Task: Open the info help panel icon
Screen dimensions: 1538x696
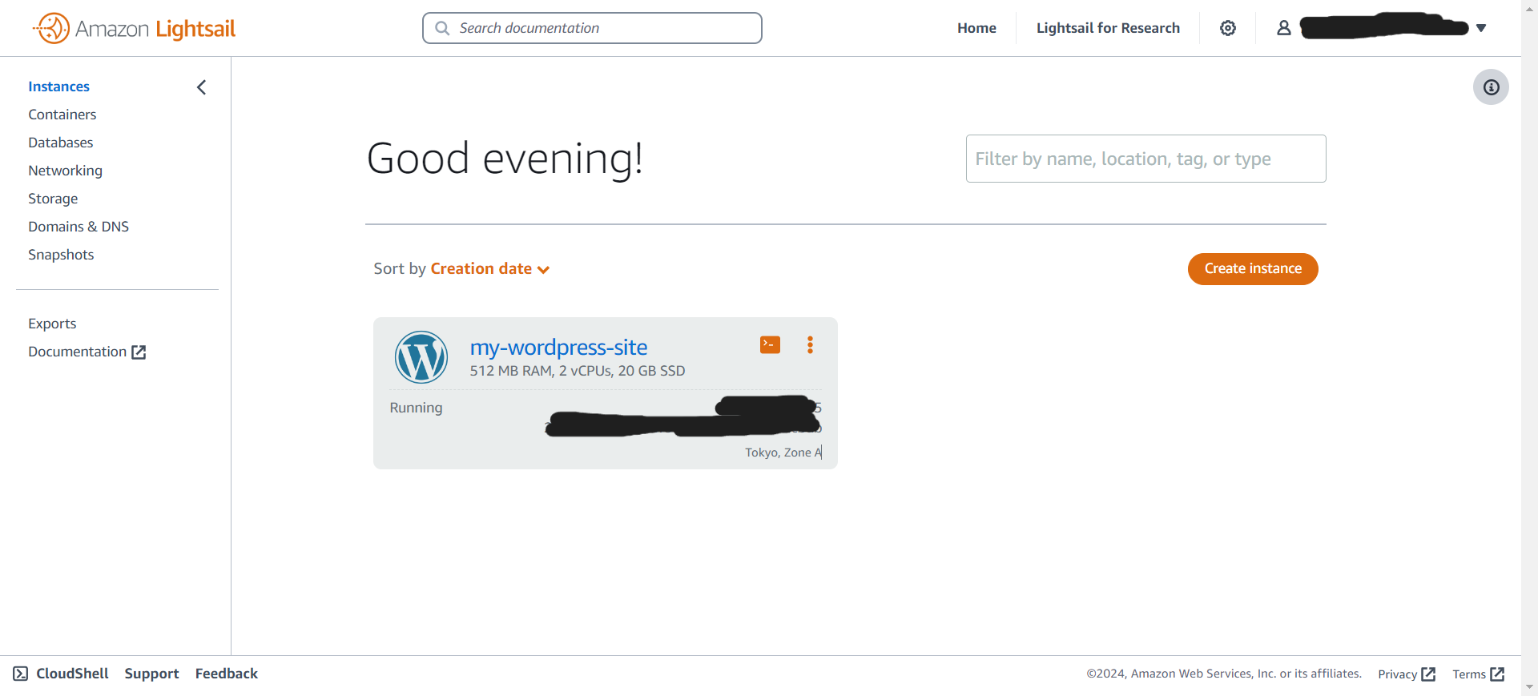Action: click(1491, 87)
